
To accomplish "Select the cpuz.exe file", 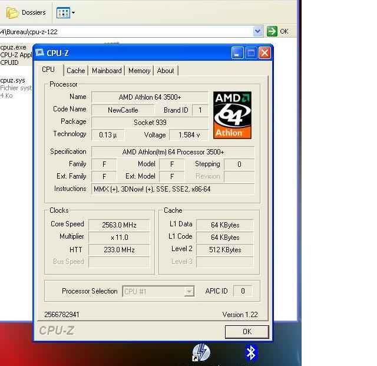I will coord(14,47).
